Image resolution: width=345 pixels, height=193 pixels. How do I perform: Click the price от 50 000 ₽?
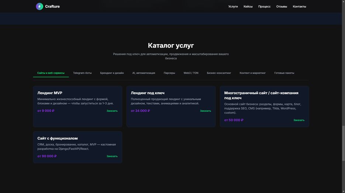click(x=234, y=120)
